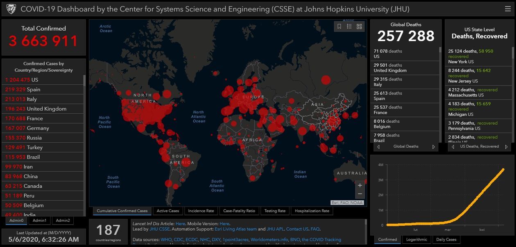Advance US Deaths, Recovered panel right arrow
516x247 pixels.
point(506,147)
